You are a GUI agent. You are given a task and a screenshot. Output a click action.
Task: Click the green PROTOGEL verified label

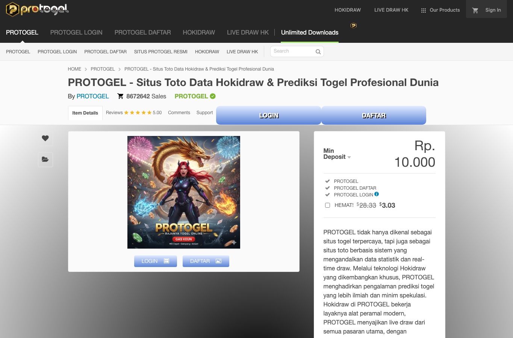pyautogui.click(x=191, y=96)
